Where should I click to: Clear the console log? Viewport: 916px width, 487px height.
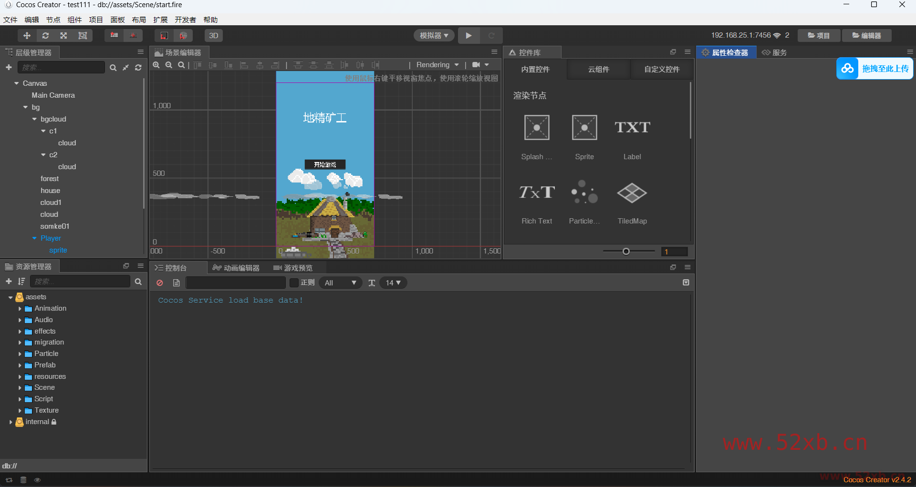click(160, 283)
